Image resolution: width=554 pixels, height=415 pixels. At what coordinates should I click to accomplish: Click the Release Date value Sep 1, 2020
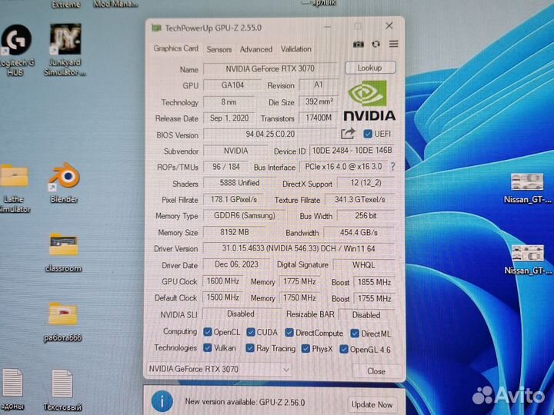pyautogui.click(x=229, y=118)
